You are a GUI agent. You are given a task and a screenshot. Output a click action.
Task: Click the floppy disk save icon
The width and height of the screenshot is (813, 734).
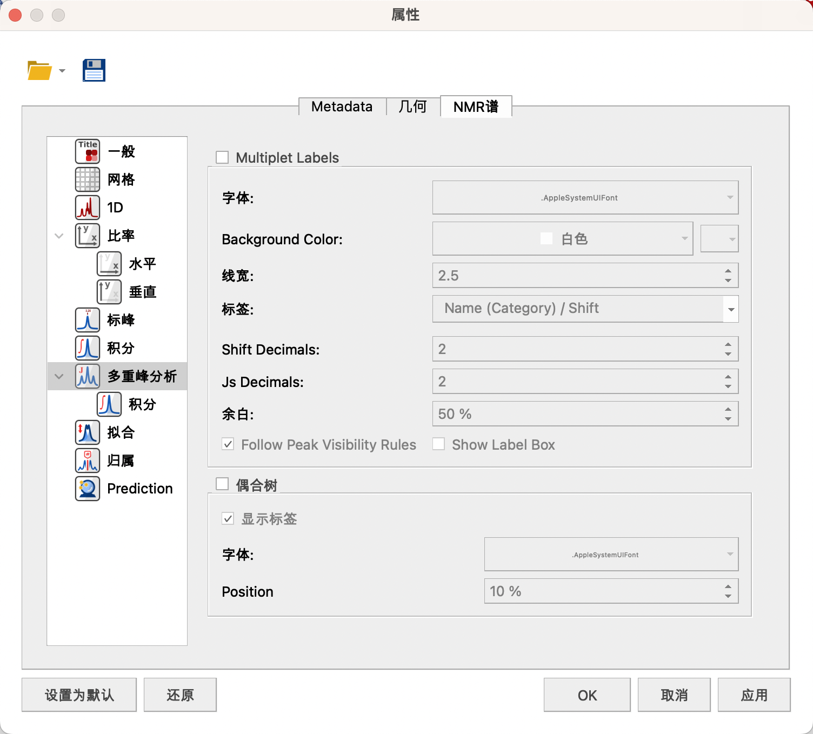[94, 70]
